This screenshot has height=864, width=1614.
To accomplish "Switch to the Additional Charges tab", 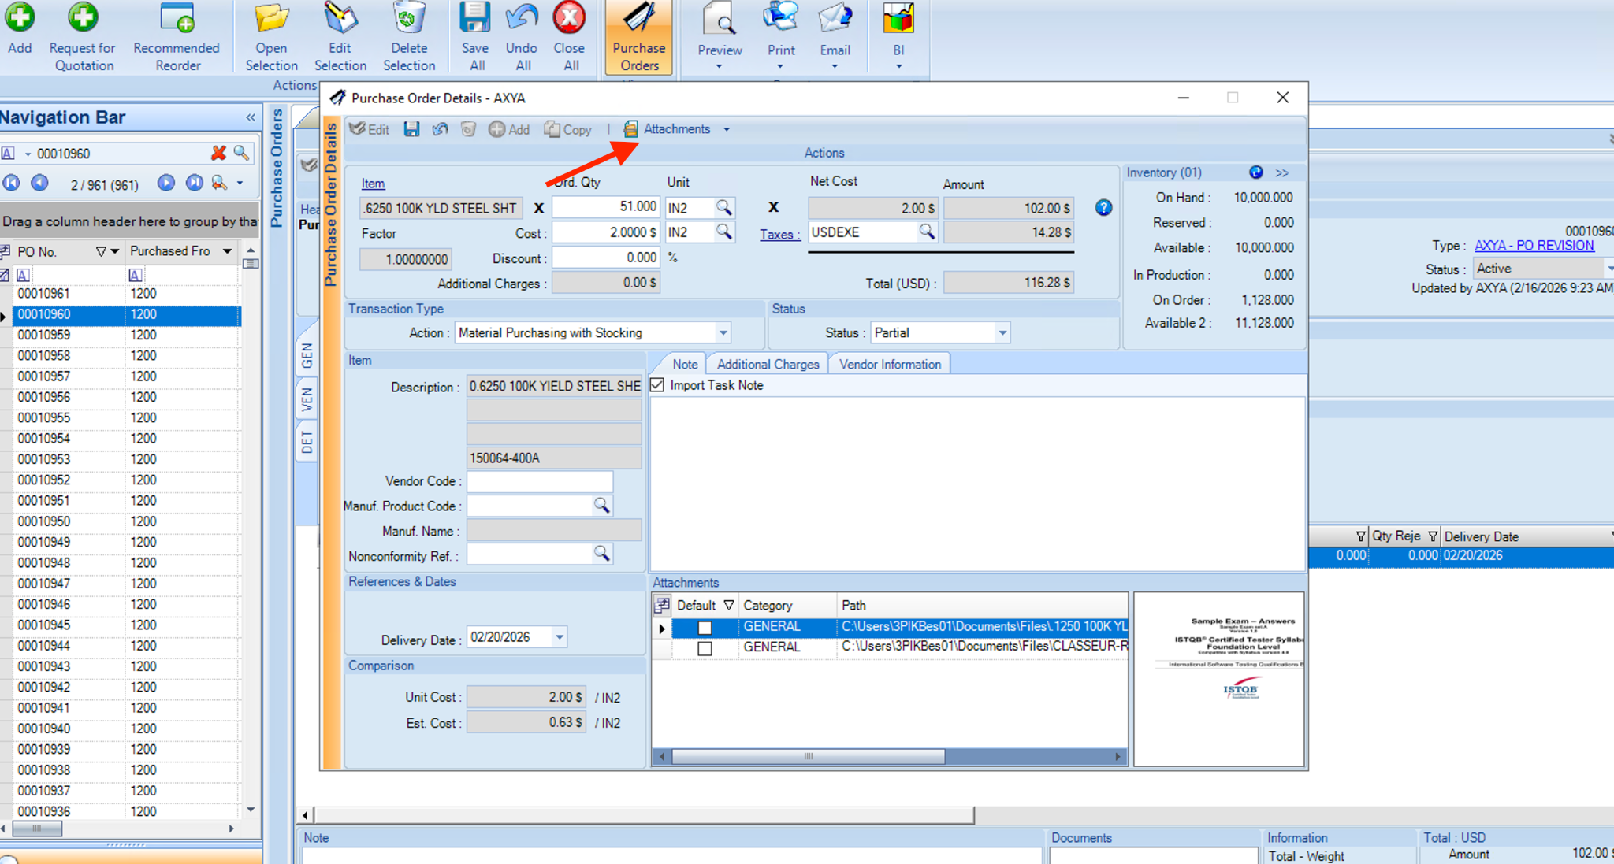I will pos(768,364).
